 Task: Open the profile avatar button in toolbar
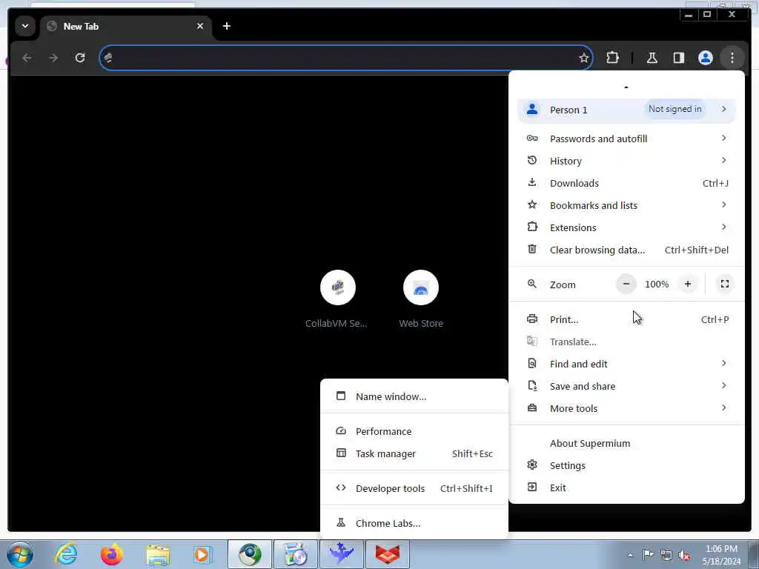pyautogui.click(x=706, y=58)
